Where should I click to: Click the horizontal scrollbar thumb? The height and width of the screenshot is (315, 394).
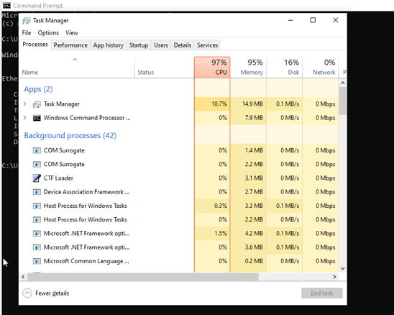tap(143, 277)
